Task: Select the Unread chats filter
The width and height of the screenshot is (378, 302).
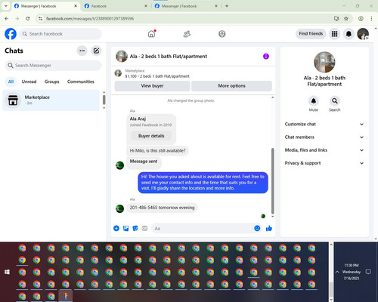Action: tap(29, 82)
